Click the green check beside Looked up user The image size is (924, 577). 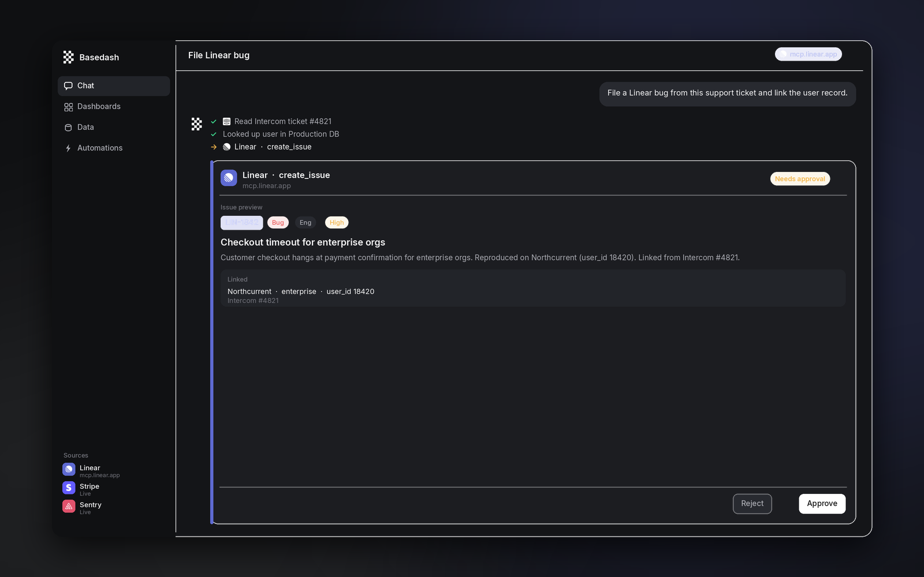click(214, 134)
